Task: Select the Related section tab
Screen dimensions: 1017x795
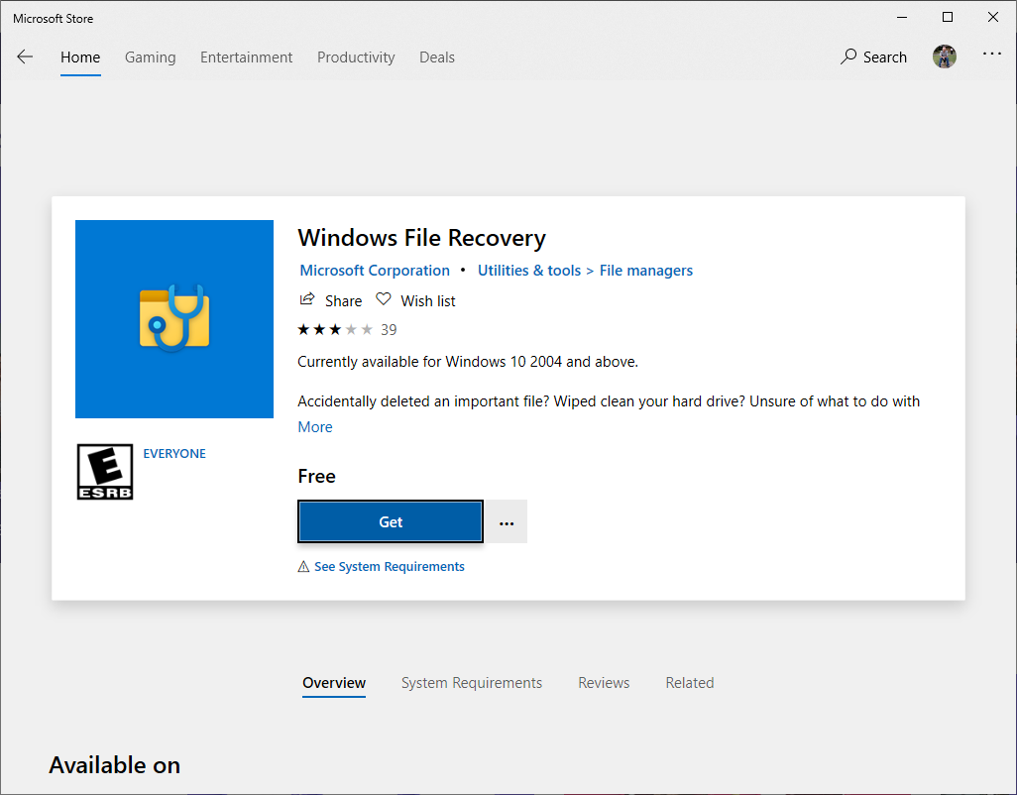Action: [690, 683]
